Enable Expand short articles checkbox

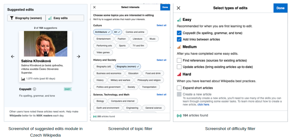click(179, 88)
